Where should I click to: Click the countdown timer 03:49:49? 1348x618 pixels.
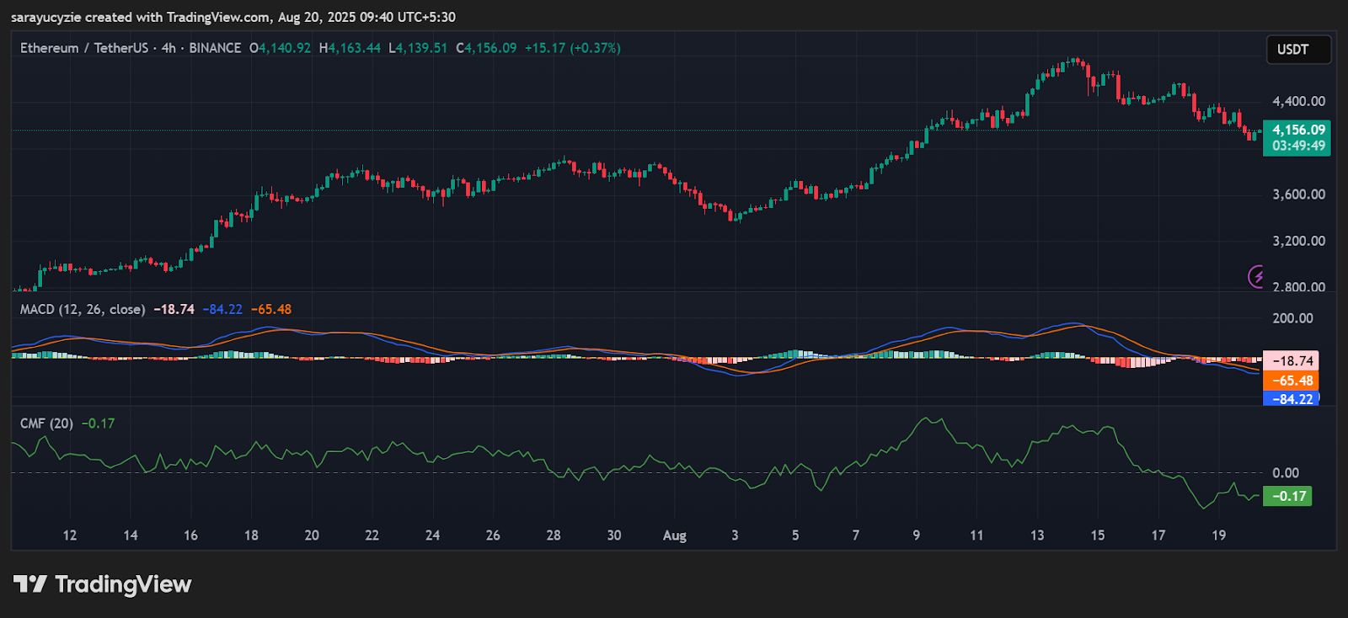coord(1298,146)
